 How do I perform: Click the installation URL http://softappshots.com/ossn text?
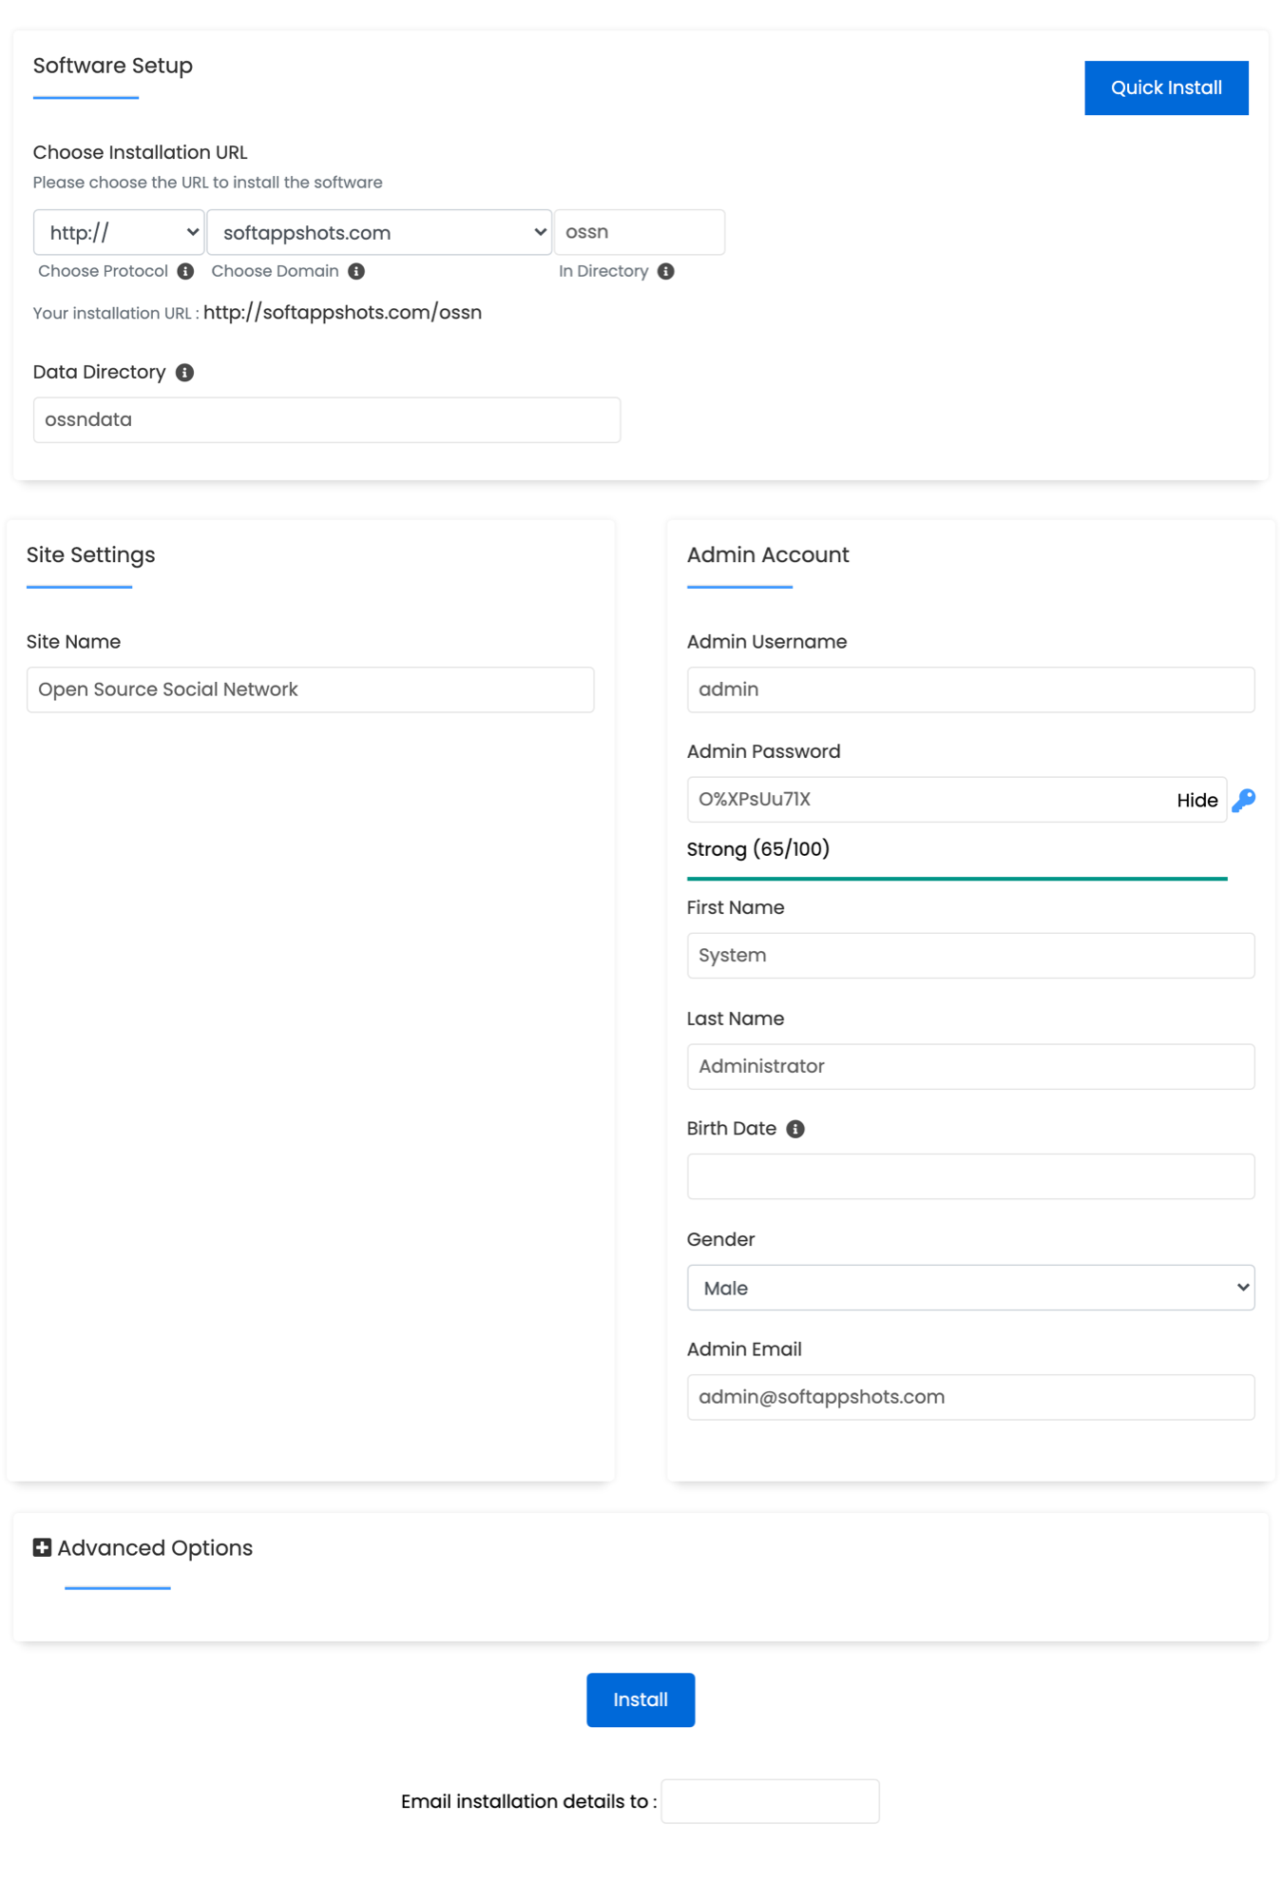pos(342,312)
